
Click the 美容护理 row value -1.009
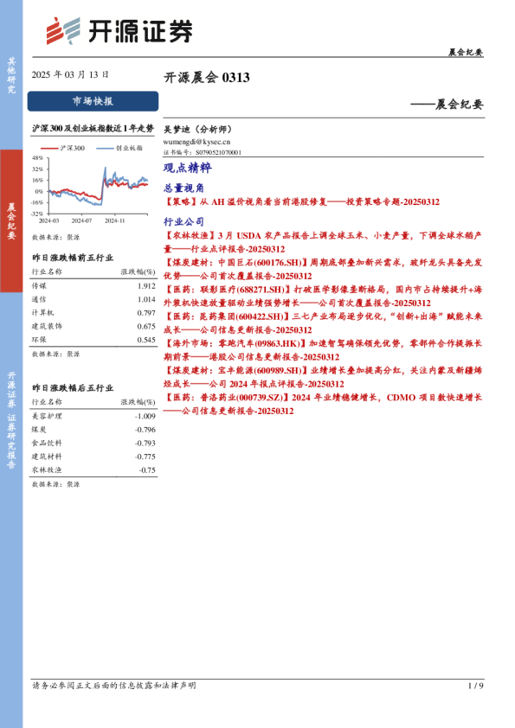pos(145,417)
